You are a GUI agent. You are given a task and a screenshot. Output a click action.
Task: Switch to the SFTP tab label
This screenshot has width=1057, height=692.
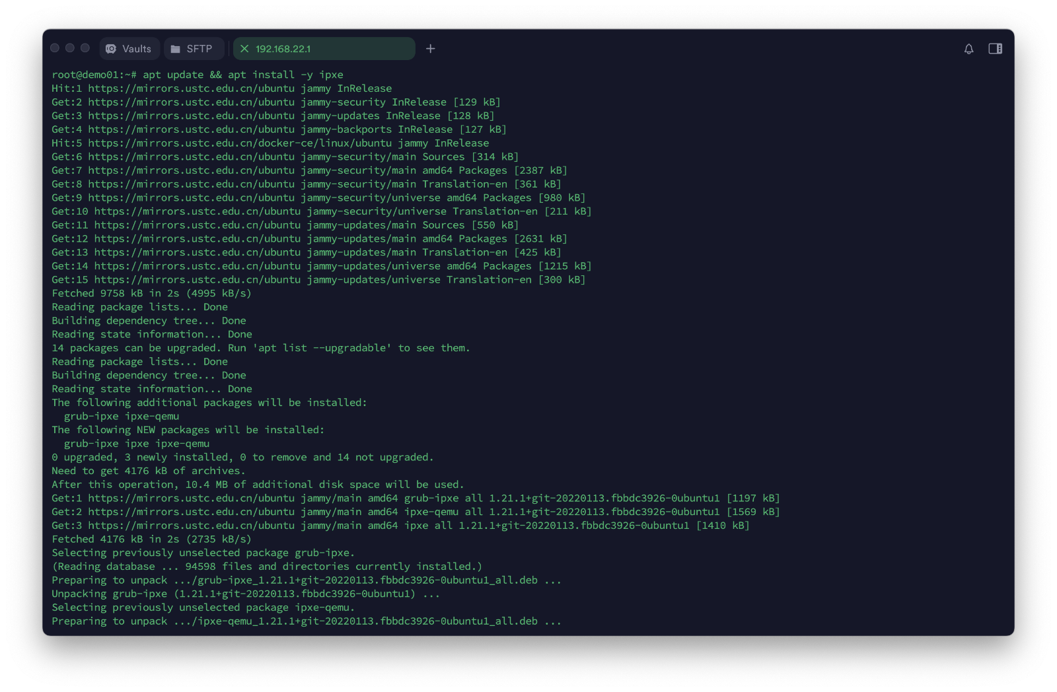coord(199,49)
